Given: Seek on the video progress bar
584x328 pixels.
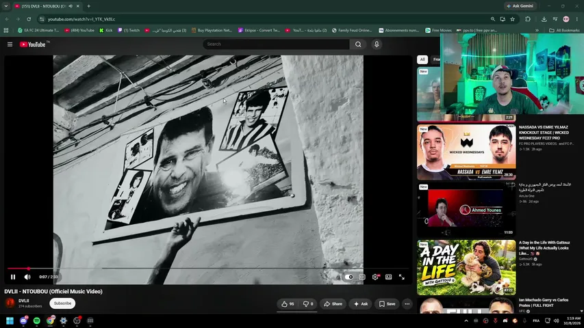Looking at the screenshot, I should 208,268.
